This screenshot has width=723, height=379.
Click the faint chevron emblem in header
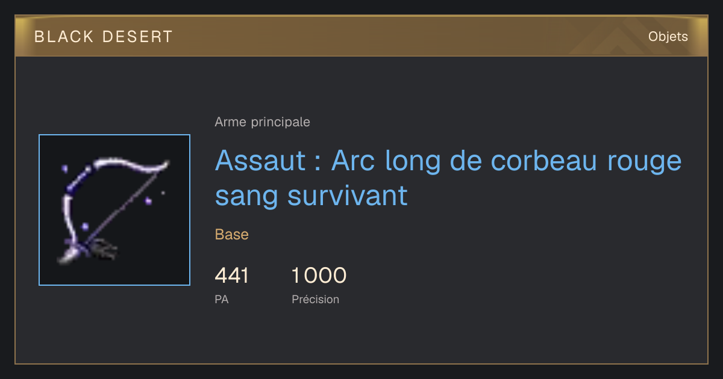609,37
